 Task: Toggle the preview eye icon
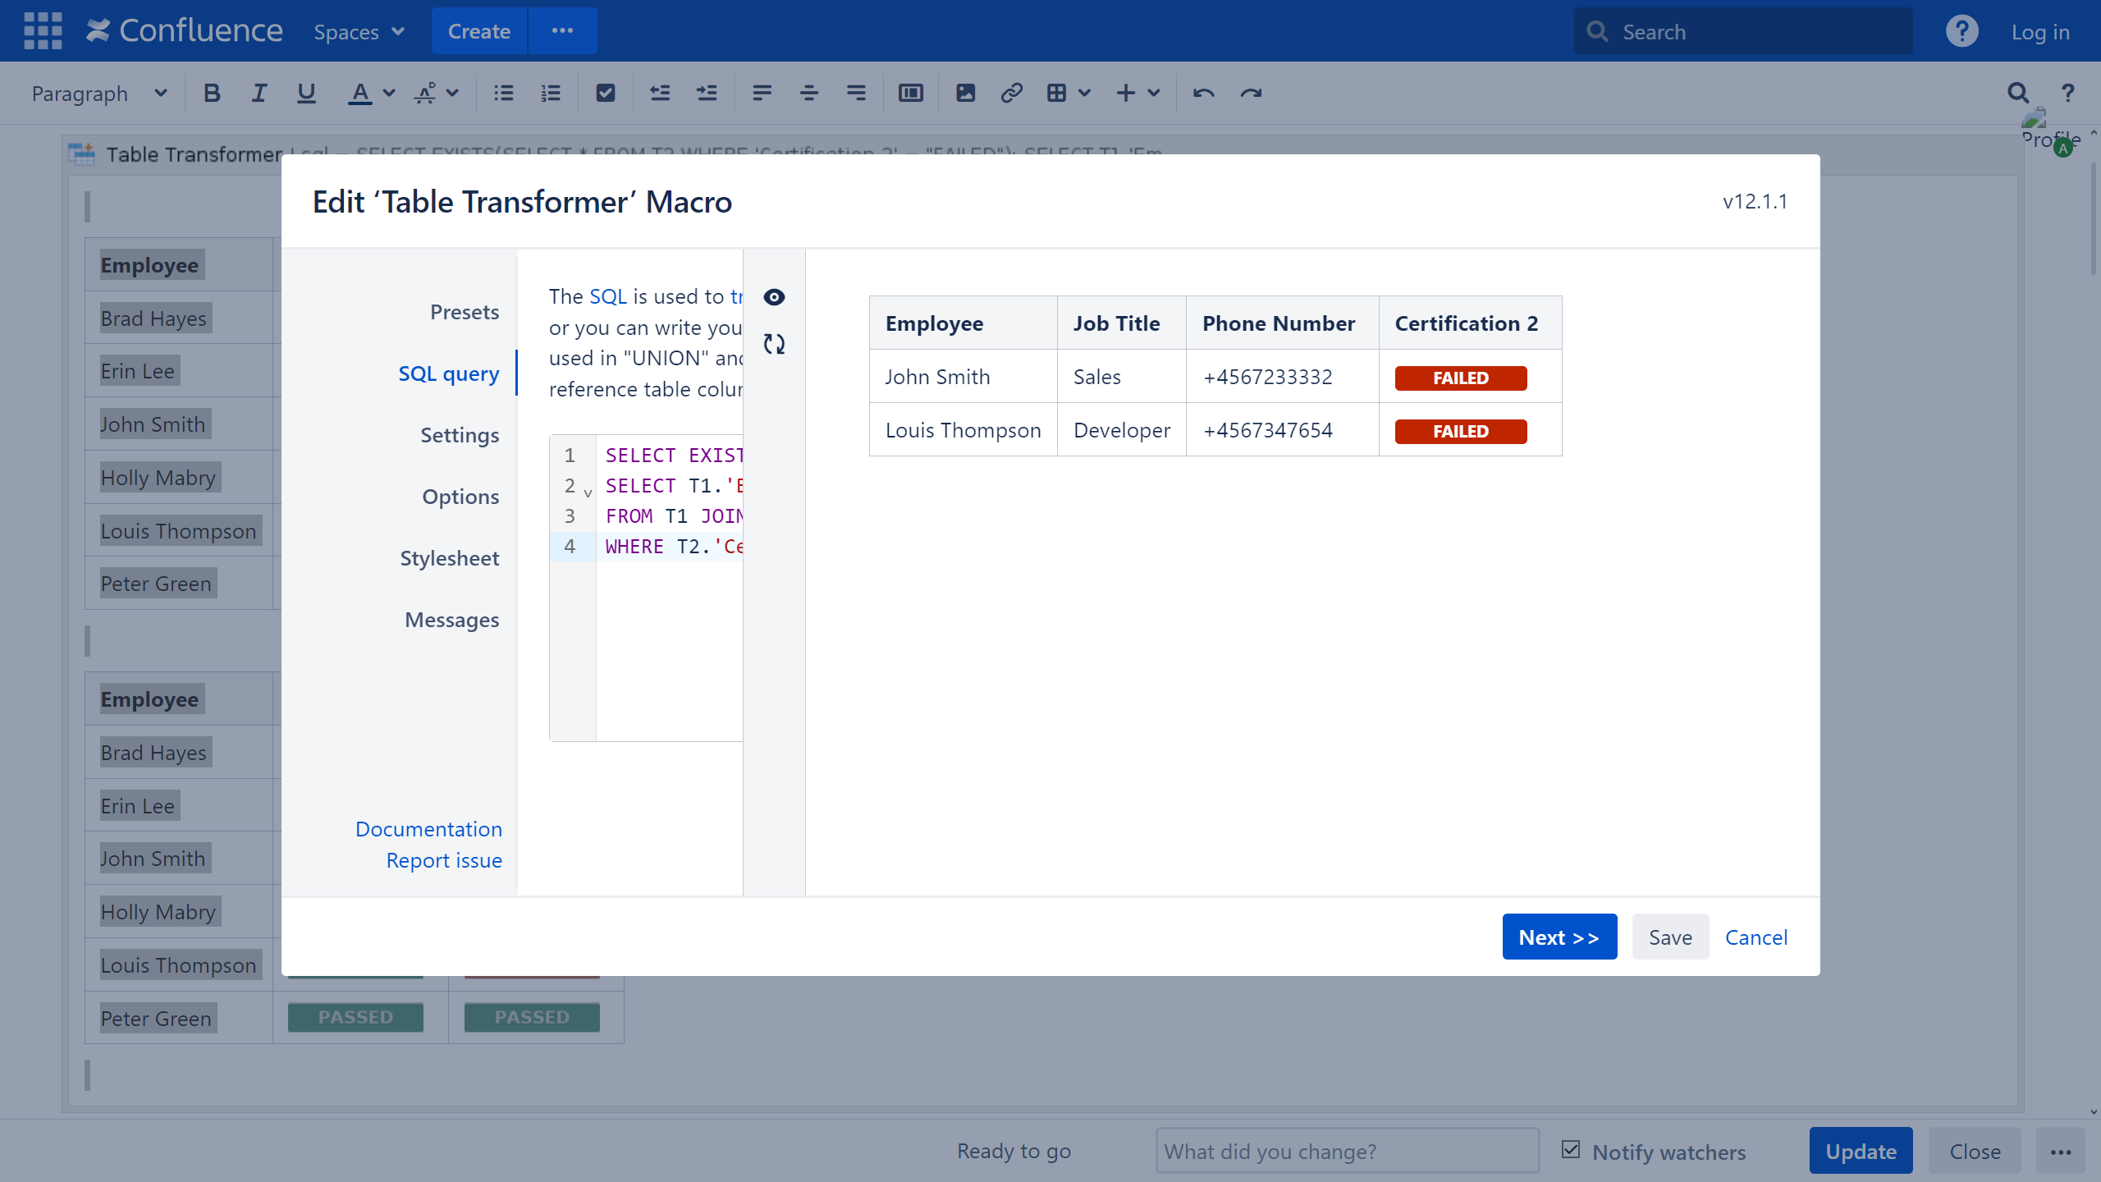774,297
